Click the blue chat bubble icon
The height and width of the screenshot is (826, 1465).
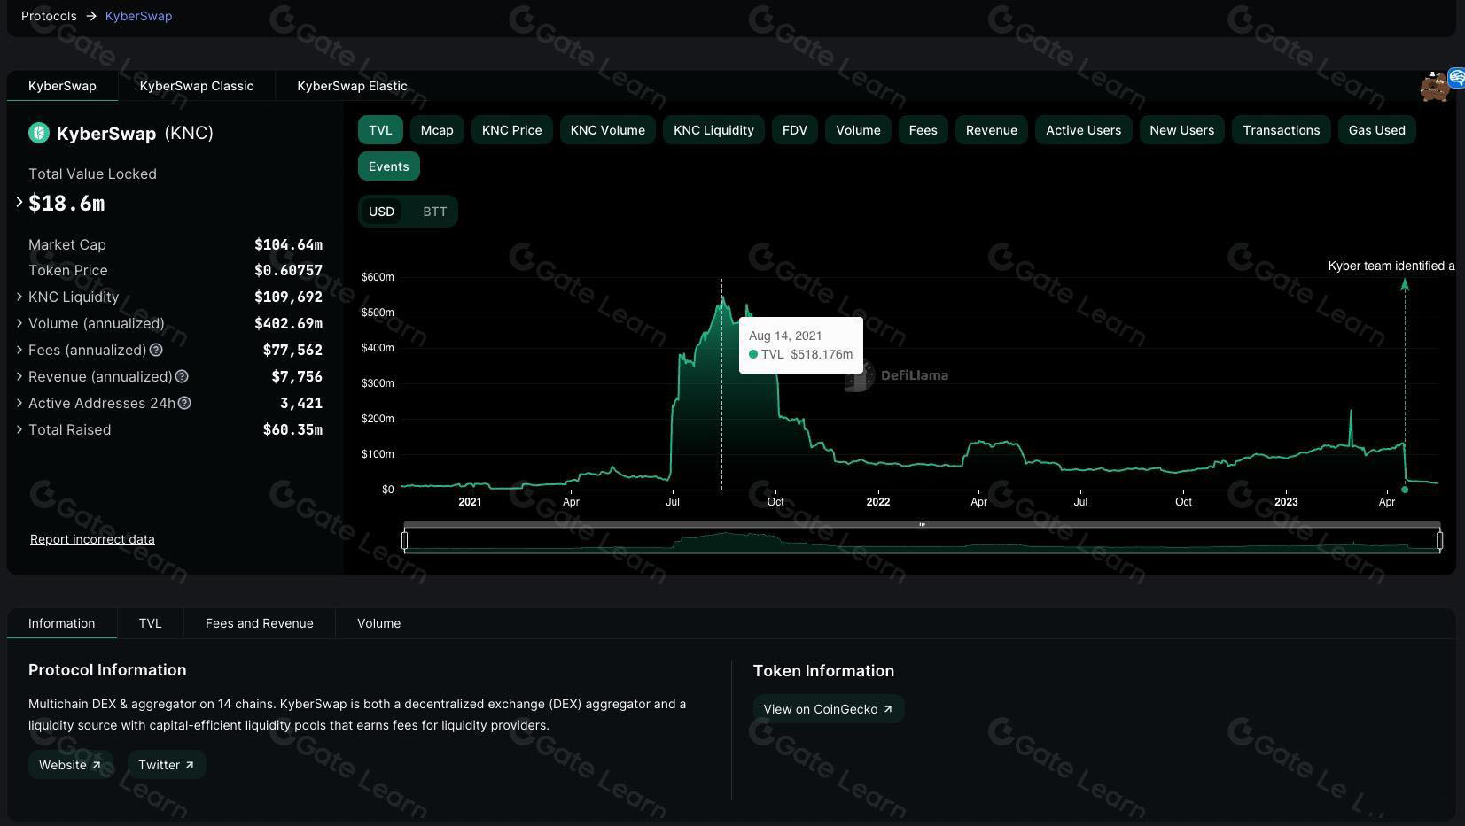coord(1457,77)
